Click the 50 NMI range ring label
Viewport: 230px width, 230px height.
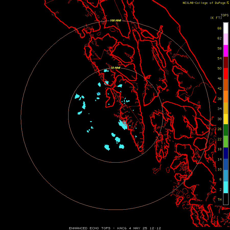[x=116, y=68]
